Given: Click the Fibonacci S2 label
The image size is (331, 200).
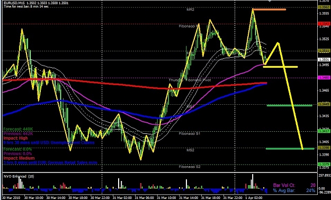Looking at the screenshot, I should (x=190, y=167).
